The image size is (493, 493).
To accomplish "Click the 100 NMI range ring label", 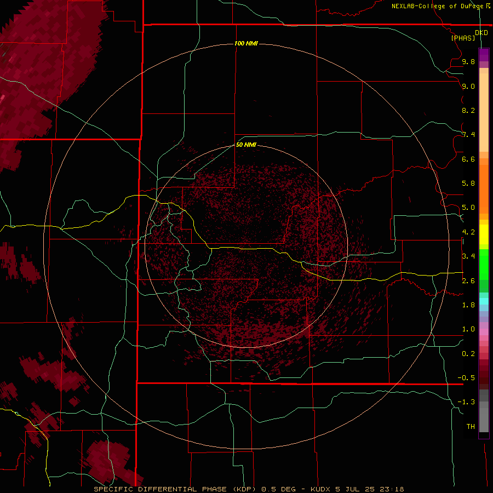I will point(246,43).
